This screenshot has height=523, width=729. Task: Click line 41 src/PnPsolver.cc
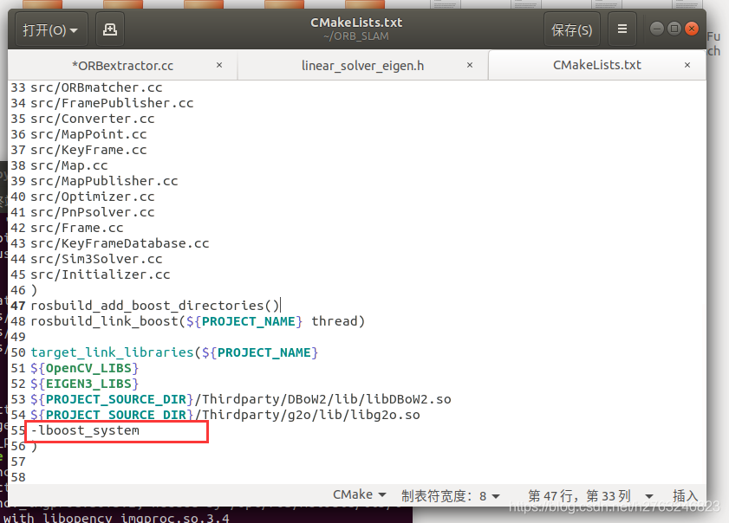(93, 212)
